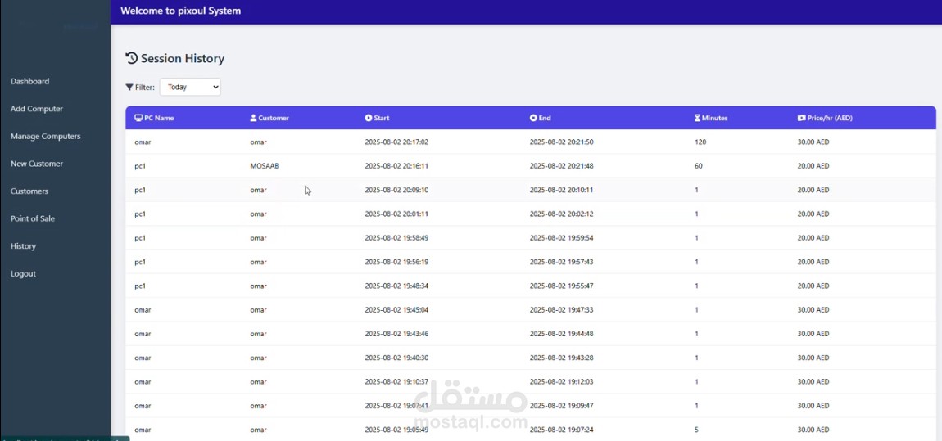
Task: Click start time 2025-08-02 20:16:11
Action: 396,166
